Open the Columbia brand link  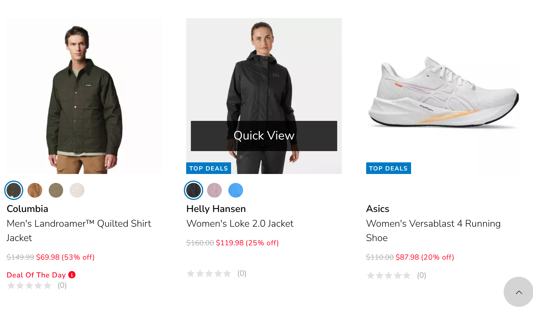click(x=27, y=208)
